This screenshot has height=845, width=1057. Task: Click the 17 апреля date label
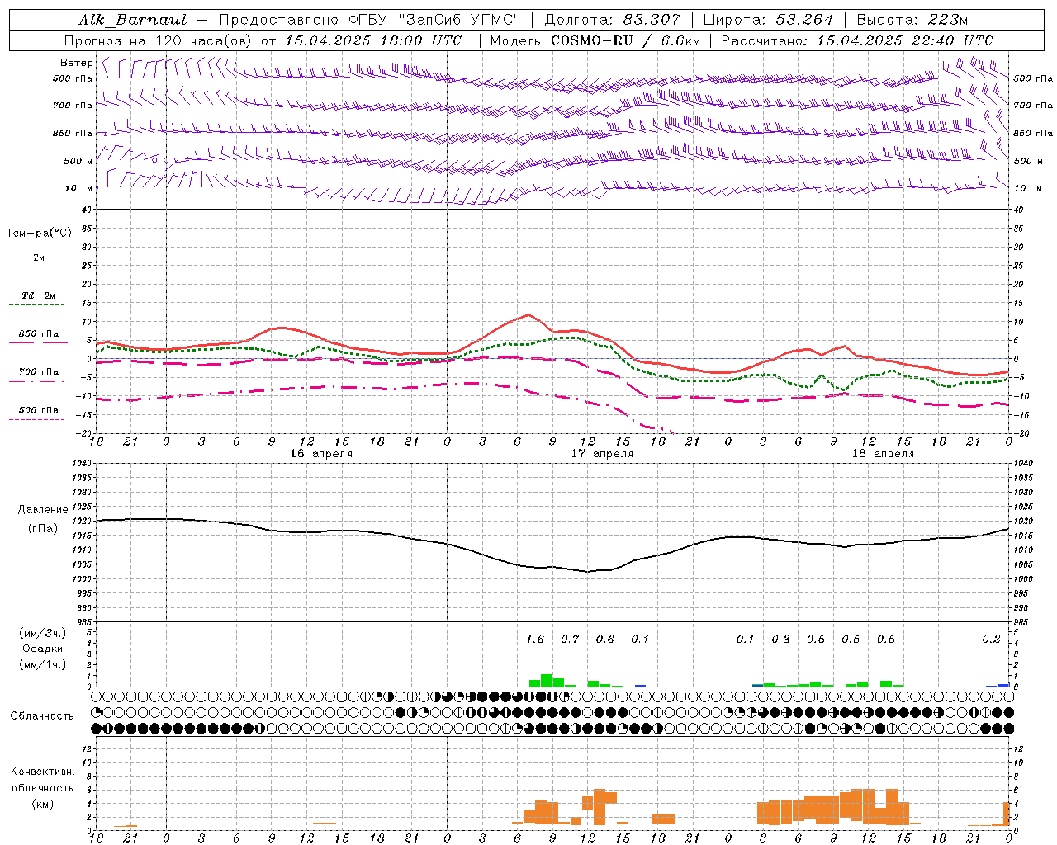[603, 454]
